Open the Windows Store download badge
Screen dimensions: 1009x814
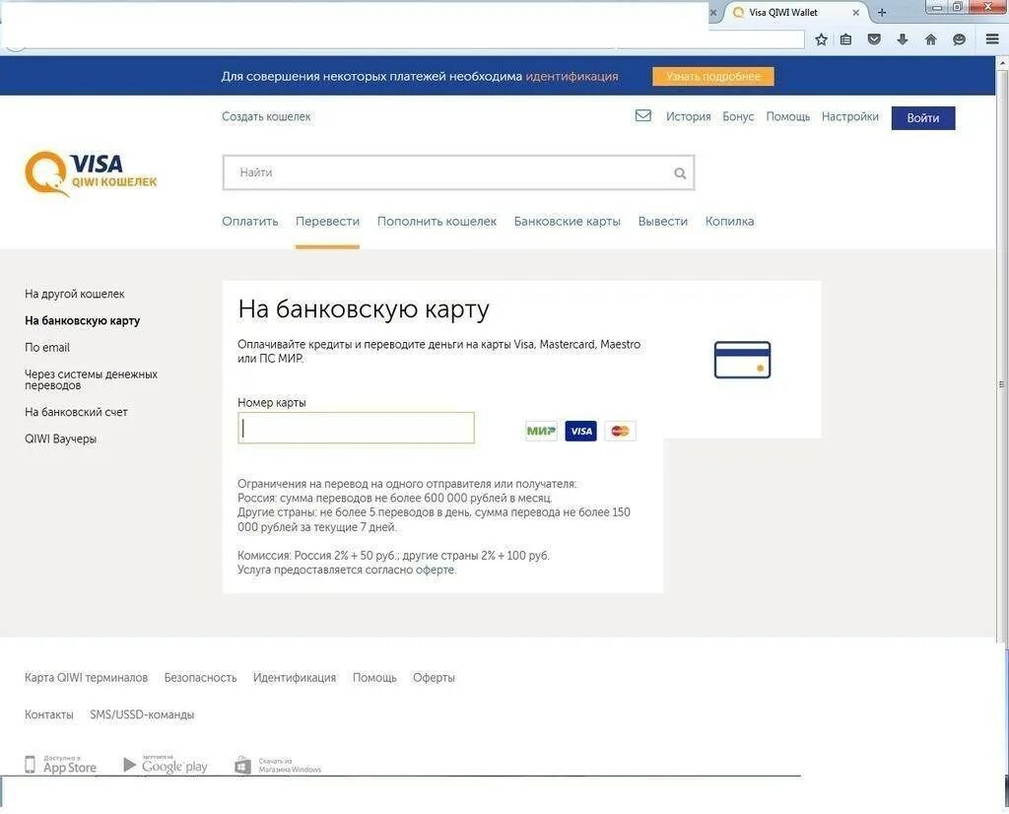pos(278,765)
